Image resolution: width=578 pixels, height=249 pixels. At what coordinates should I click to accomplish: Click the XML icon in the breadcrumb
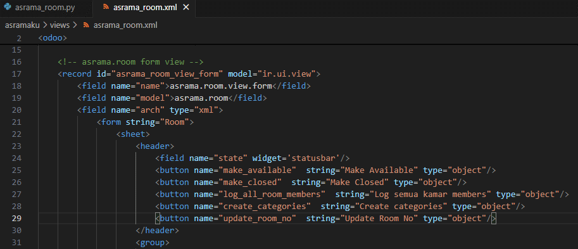(86, 25)
